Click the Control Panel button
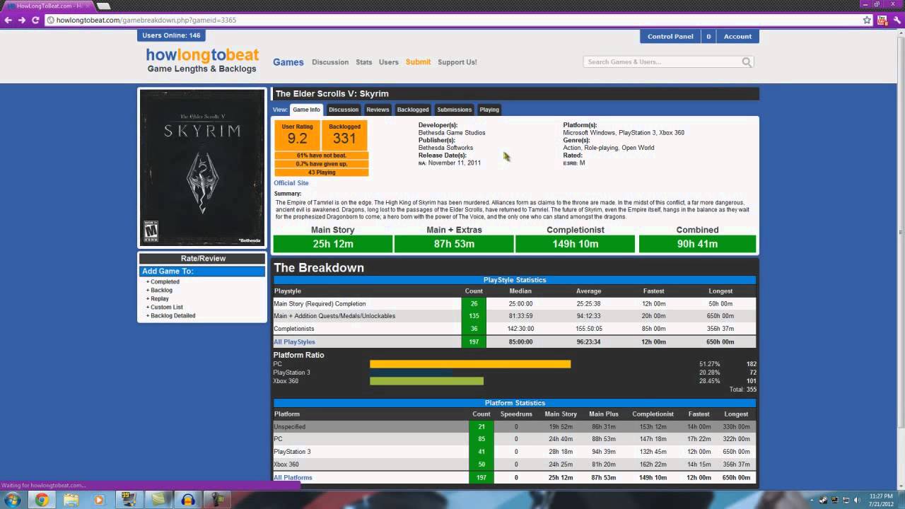The image size is (905, 509). tap(670, 36)
